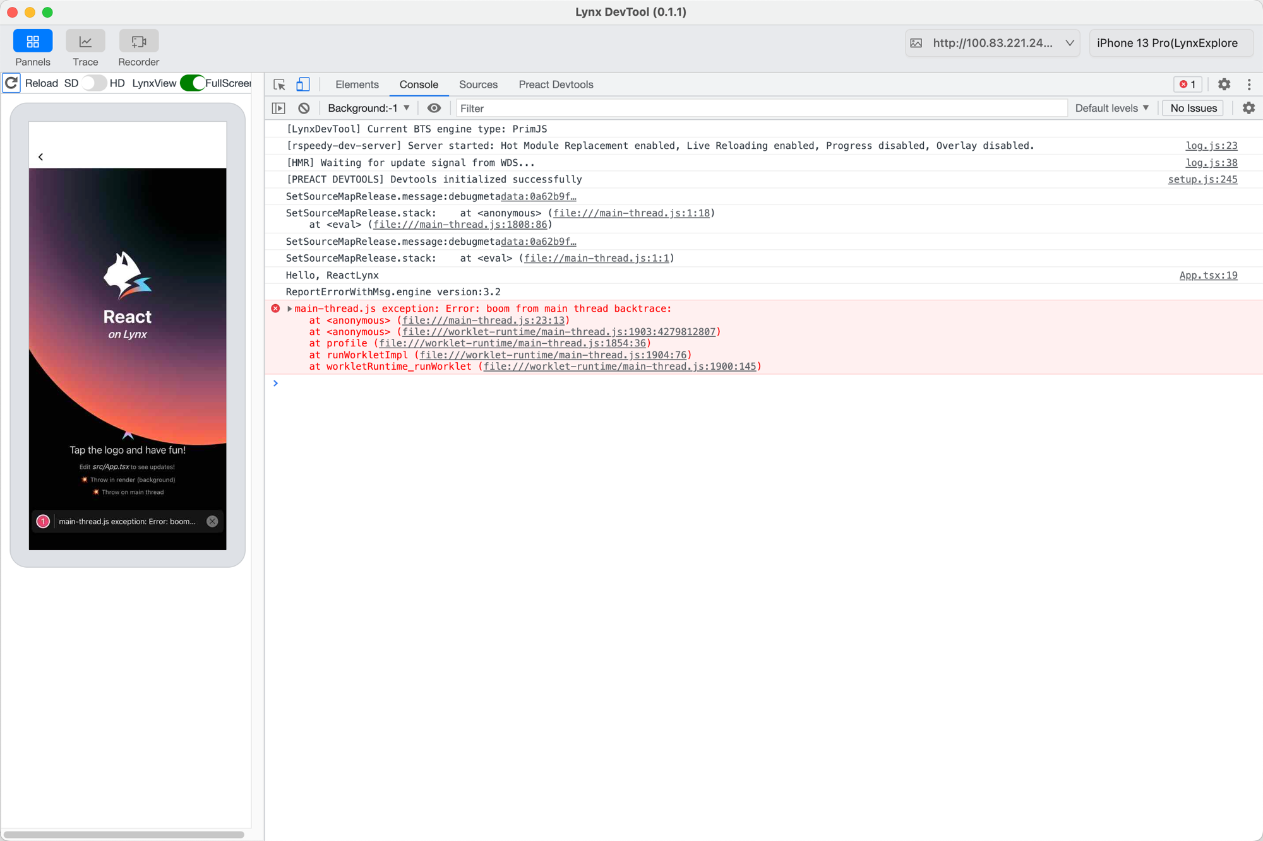This screenshot has width=1263, height=841.
Task: Click the console prompt input line
Action: point(764,384)
